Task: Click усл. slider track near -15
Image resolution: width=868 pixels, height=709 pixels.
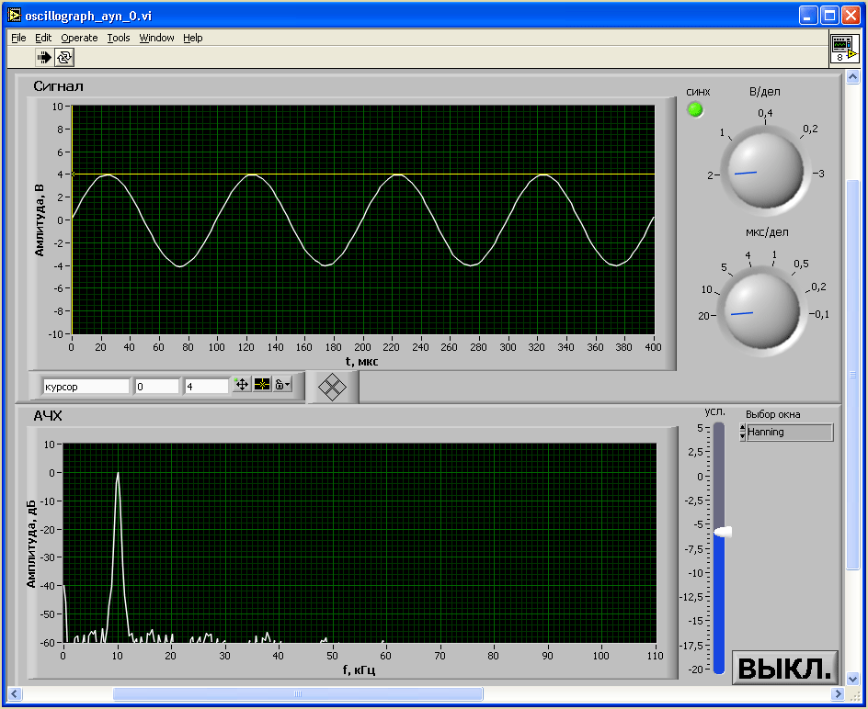Action: pos(719,621)
